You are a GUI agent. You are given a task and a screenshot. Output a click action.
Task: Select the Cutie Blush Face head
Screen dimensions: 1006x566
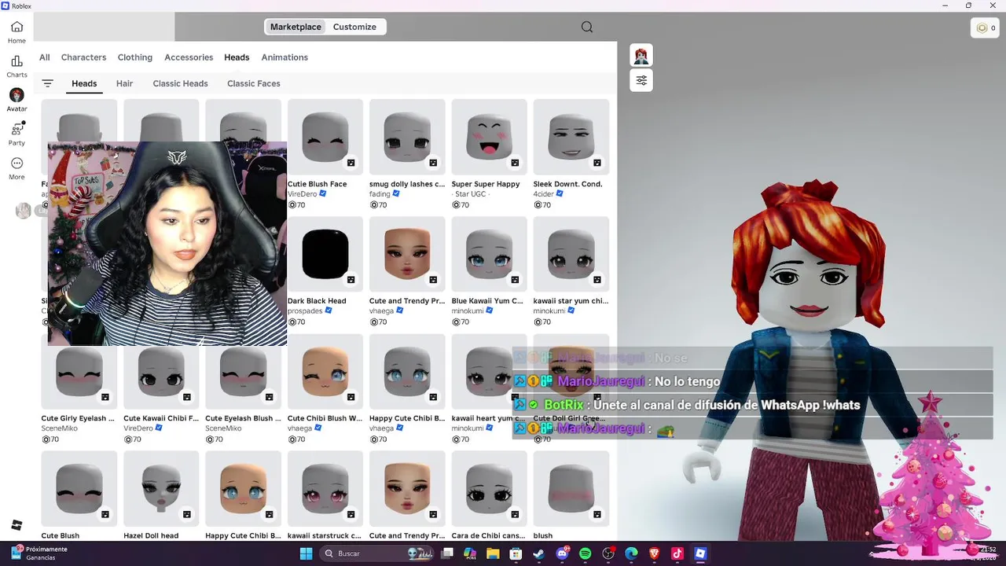click(x=325, y=137)
